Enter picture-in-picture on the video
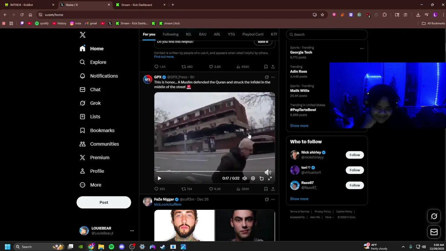Viewport: 446px width, 251px height. point(261,178)
